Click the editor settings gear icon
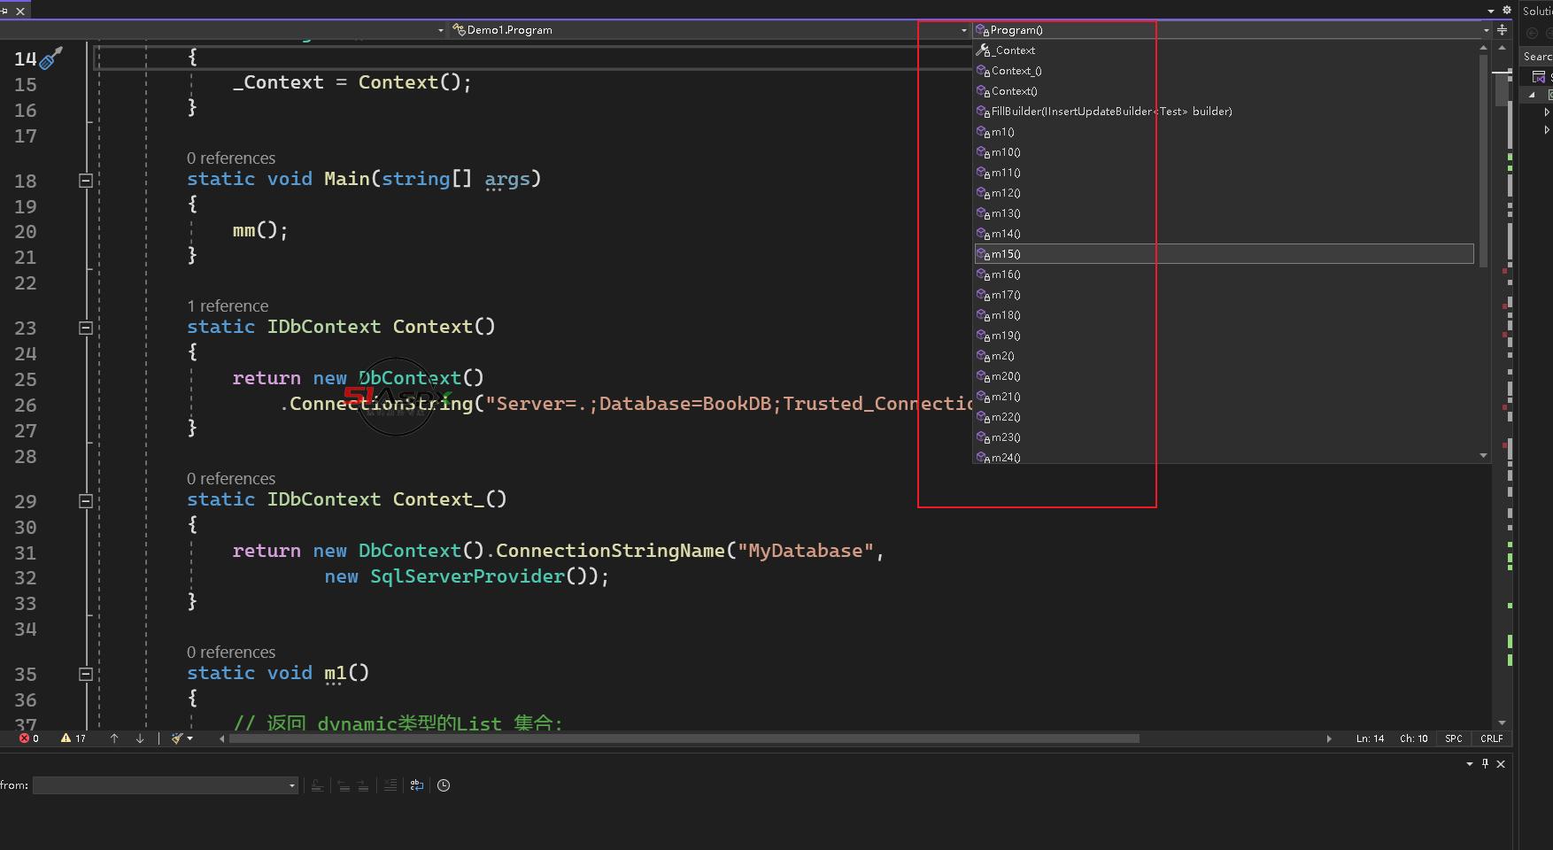 pos(1506,11)
